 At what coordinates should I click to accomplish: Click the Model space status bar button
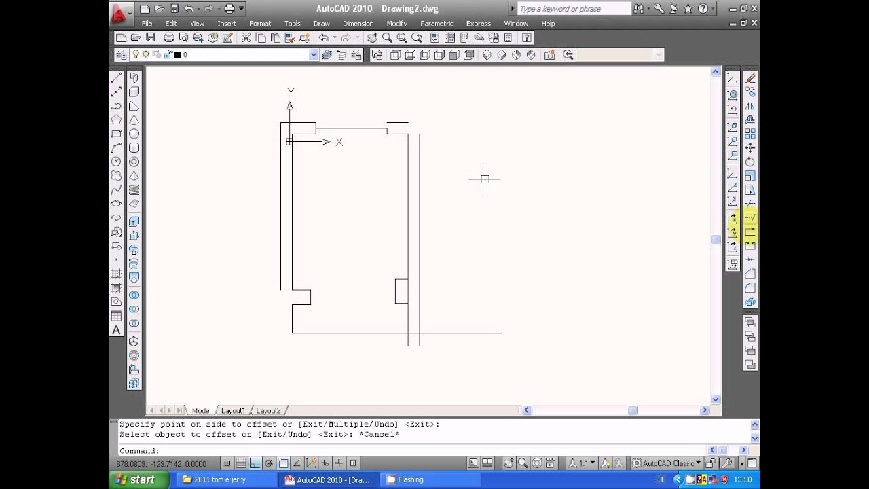tap(473, 463)
